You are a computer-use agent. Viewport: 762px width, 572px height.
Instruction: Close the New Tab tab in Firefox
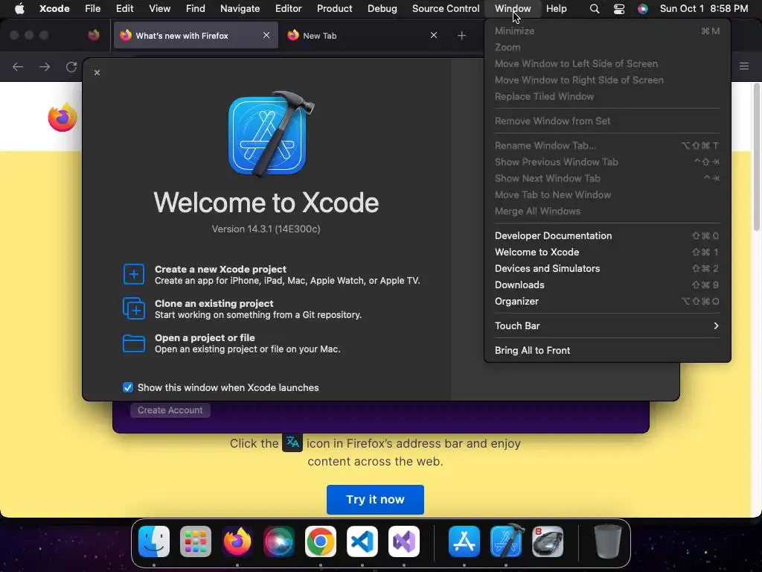[434, 35]
